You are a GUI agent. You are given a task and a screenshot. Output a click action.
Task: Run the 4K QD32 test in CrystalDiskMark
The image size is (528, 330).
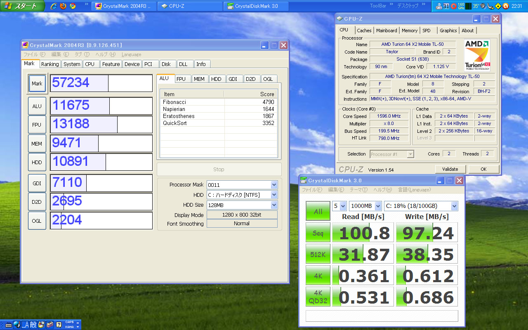318,297
